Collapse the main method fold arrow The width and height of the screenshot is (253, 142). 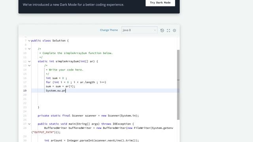pyautogui.click(x=29, y=124)
